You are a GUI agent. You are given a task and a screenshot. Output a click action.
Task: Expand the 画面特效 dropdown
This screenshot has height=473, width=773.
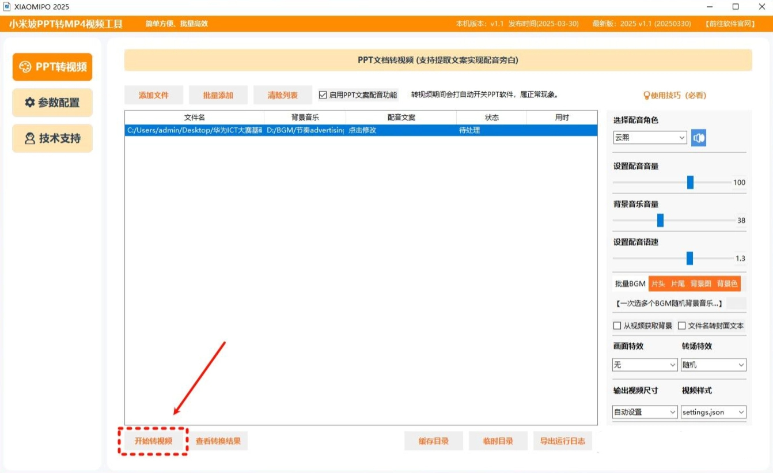coord(645,365)
